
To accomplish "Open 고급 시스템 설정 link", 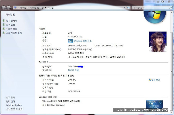I will click(x=14, y=33).
